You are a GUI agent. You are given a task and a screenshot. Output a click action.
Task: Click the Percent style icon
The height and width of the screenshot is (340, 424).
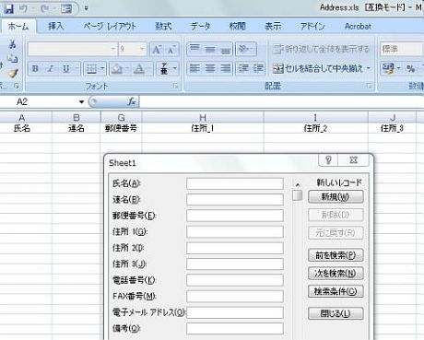[411, 68]
